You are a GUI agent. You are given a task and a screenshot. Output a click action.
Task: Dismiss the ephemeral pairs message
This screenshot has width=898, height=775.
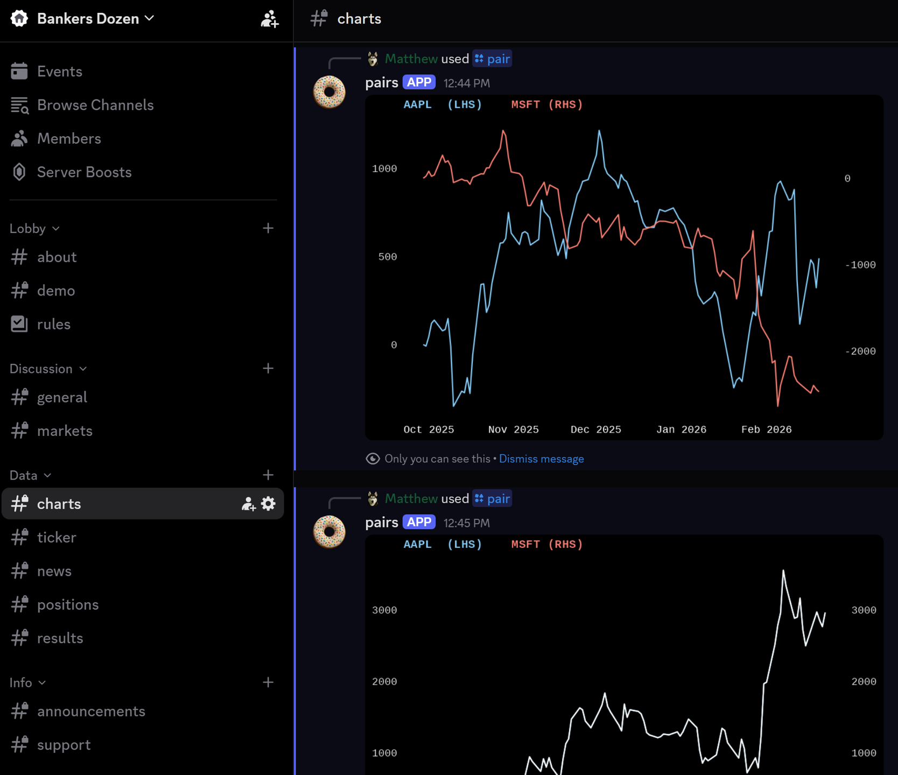541,459
